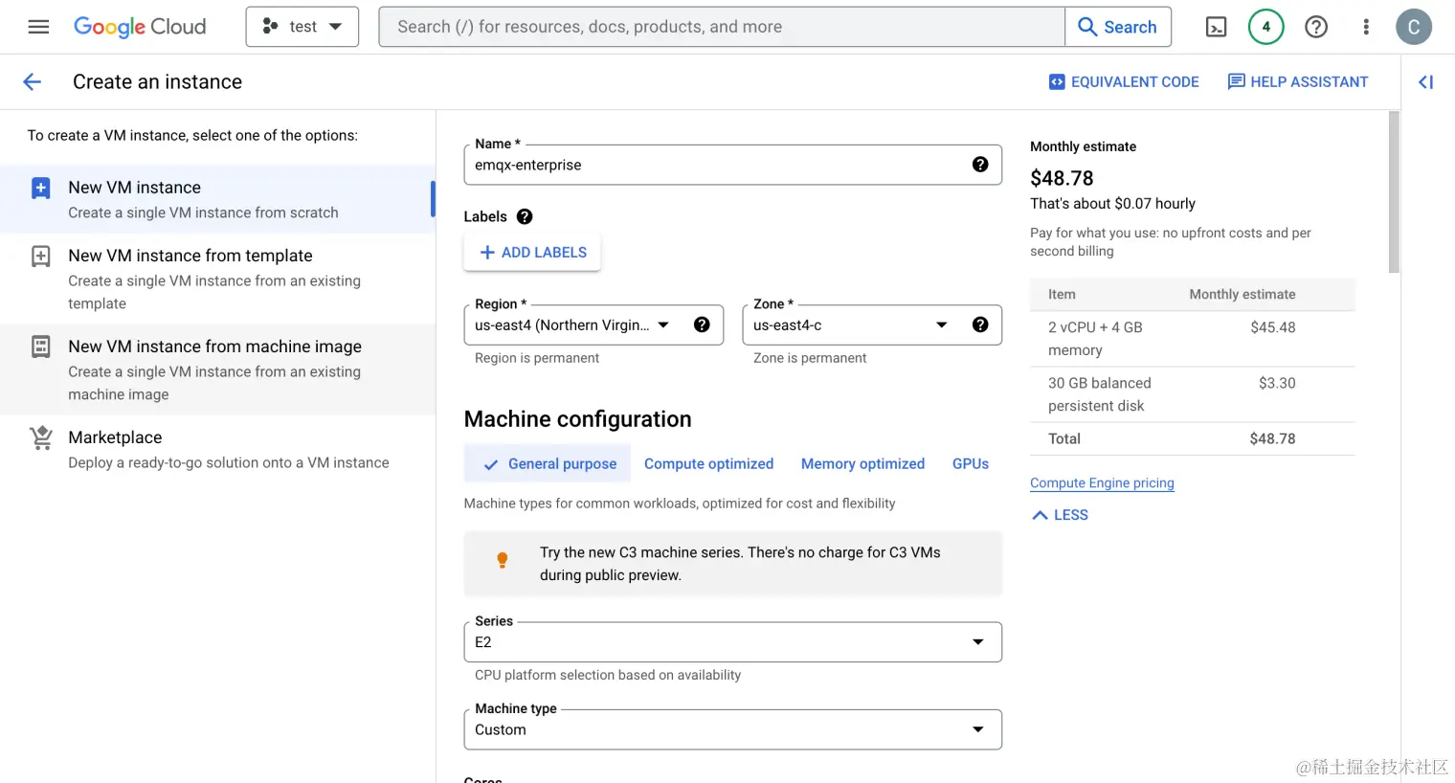Click That's about $0.07 hourly text

1112,204
